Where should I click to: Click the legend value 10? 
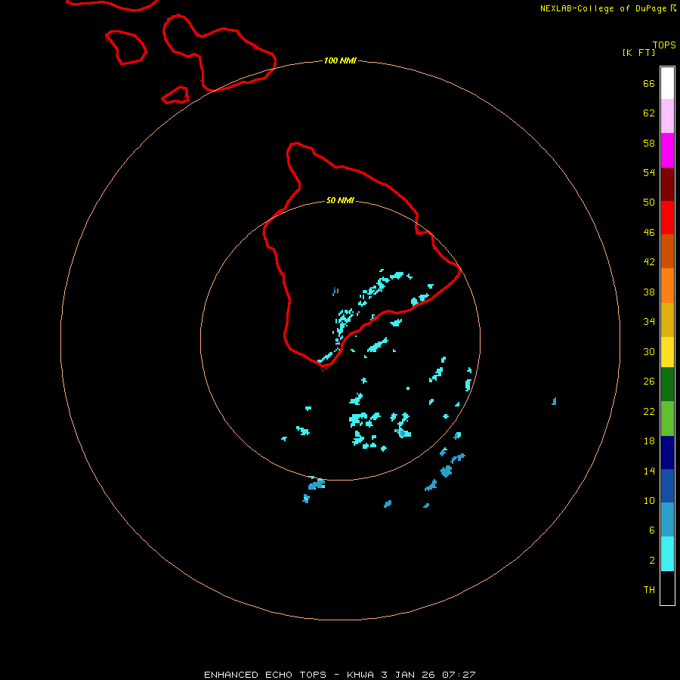click(649, 500)
